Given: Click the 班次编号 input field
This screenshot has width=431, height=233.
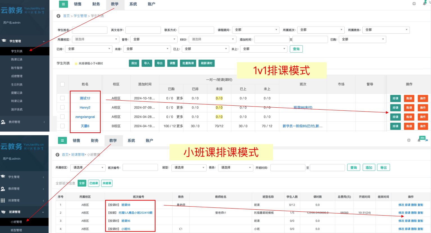Looking at the screenshot, I should click(x=140, y=168).
